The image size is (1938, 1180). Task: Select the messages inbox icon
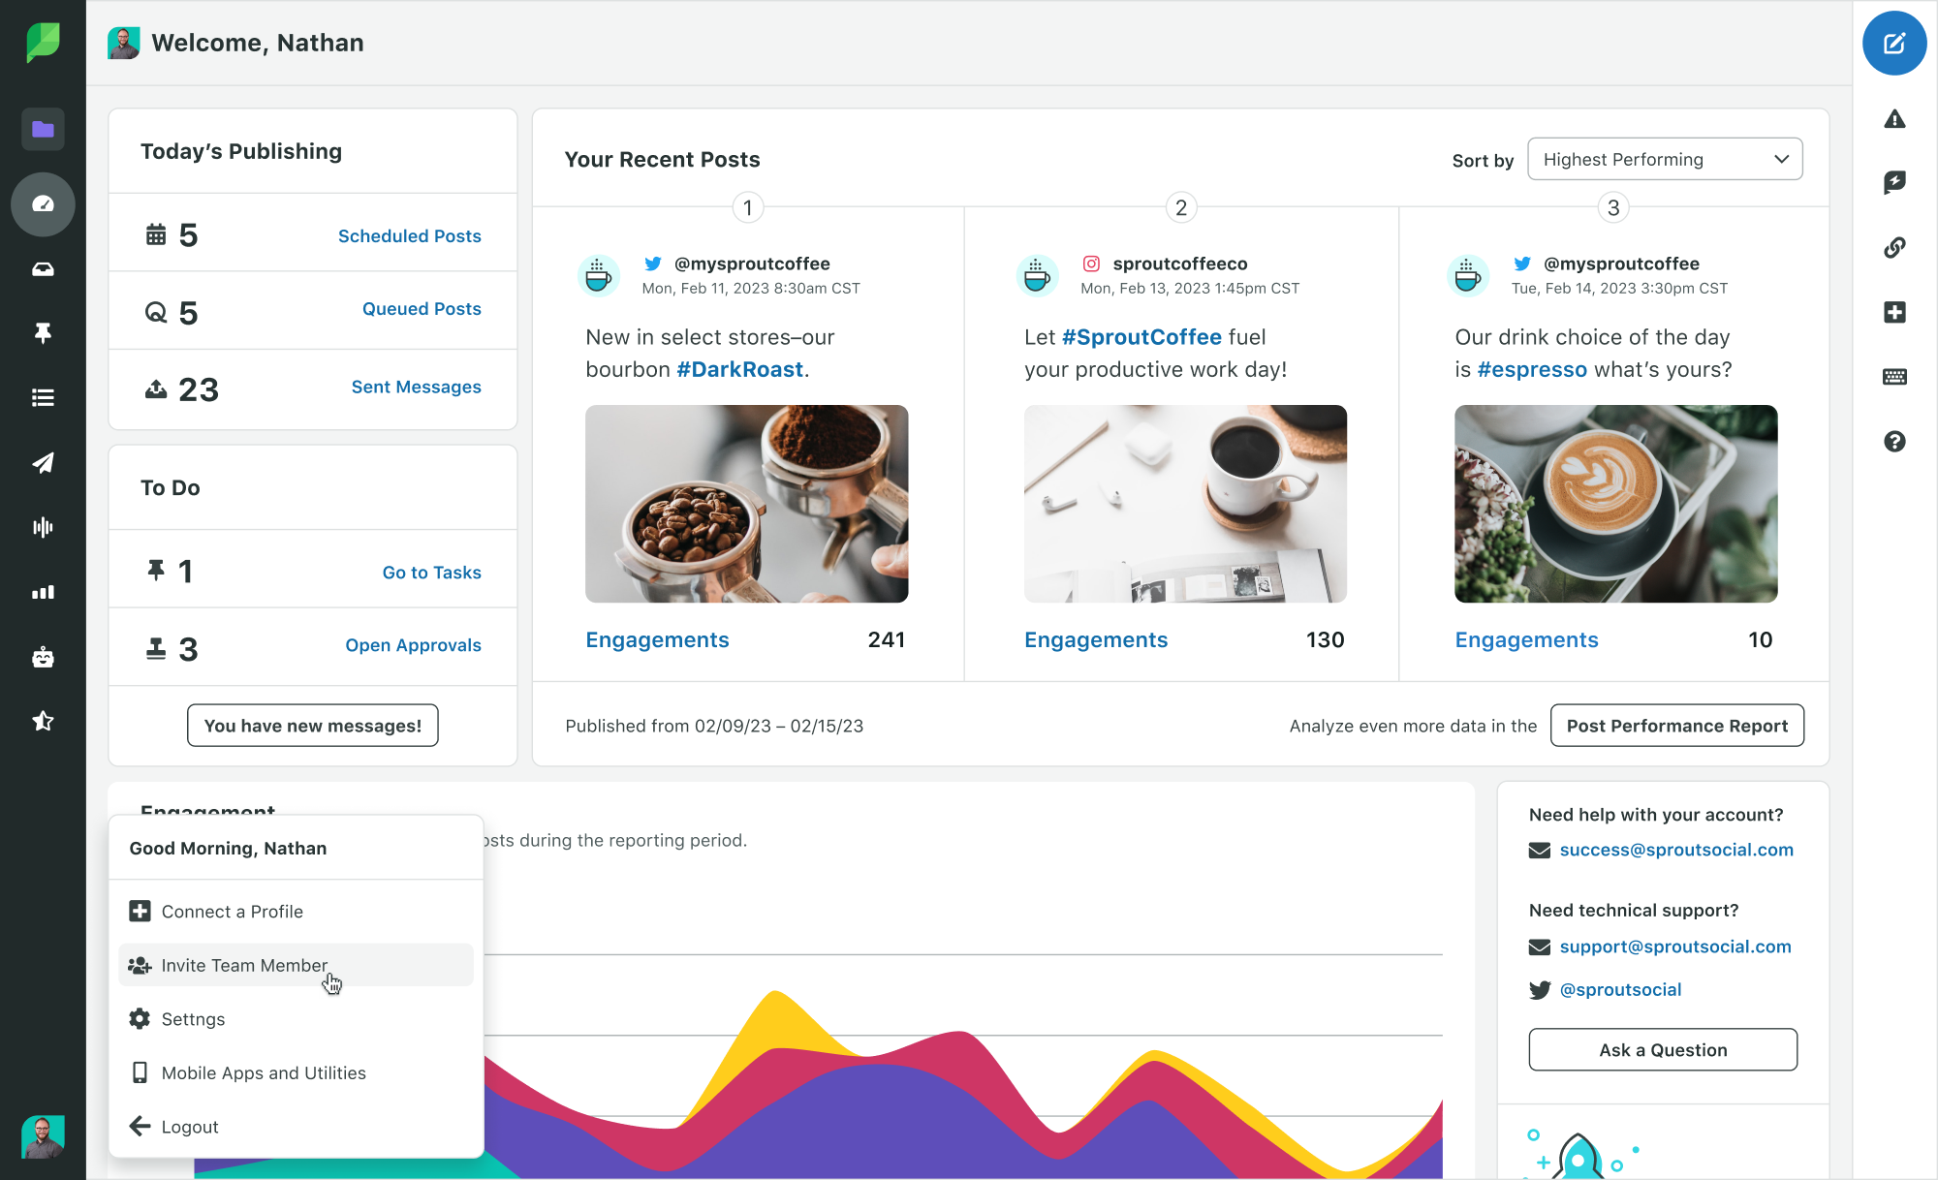(x=42, y=268)
